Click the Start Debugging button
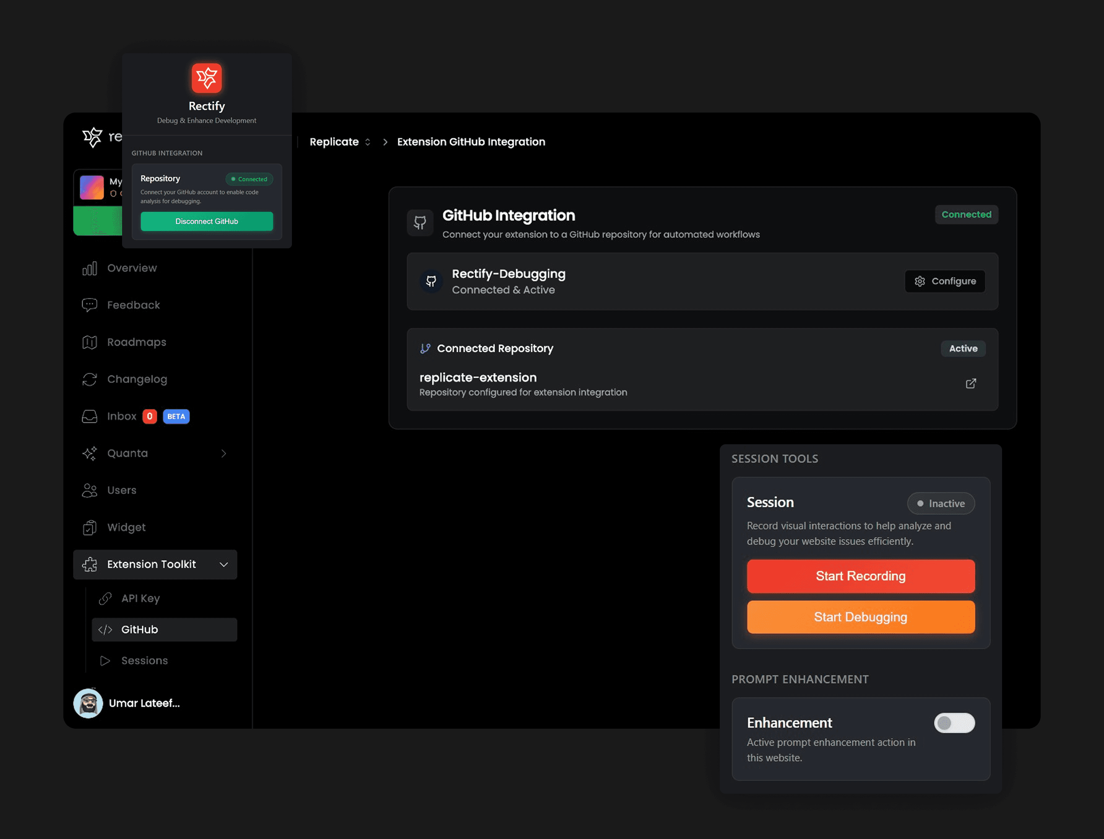The height and width of the screenshot is (839, 1104). [x=861, y=617]
